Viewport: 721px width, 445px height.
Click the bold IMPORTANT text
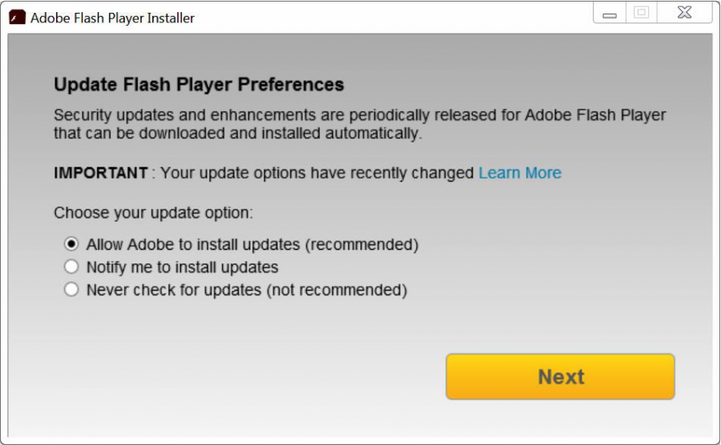click(x=101, y=173)
